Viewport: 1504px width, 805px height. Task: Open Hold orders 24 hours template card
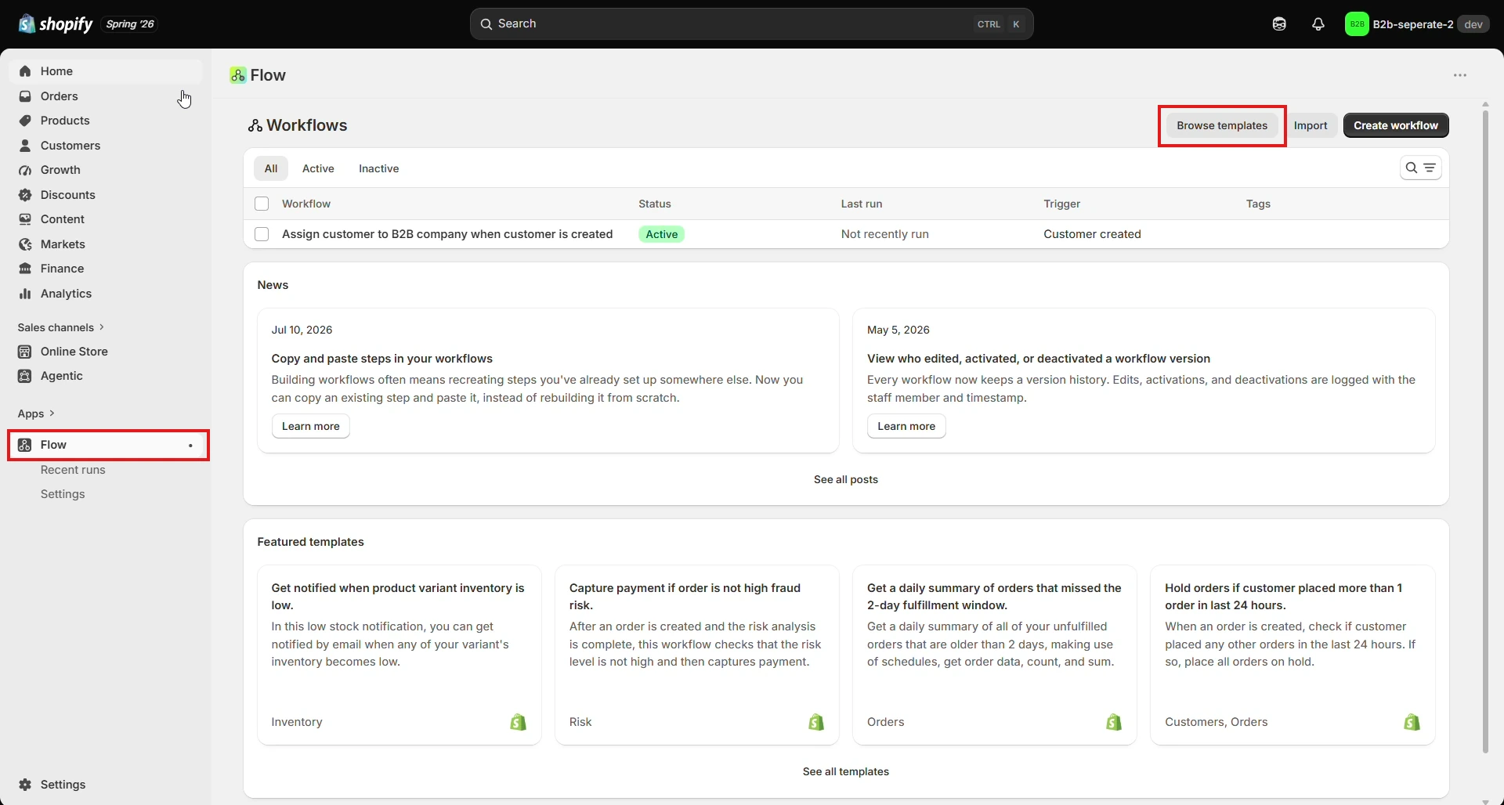click(x=1292, y=655)
